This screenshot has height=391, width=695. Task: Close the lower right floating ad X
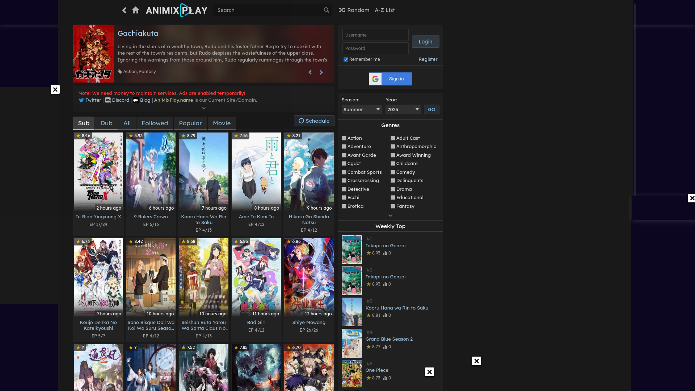(x=476, y=361)
